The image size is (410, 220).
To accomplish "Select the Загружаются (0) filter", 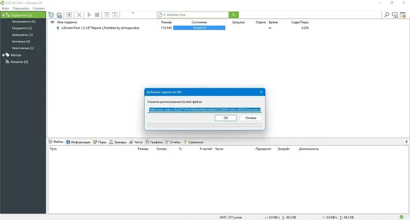I will pos(24,21).
